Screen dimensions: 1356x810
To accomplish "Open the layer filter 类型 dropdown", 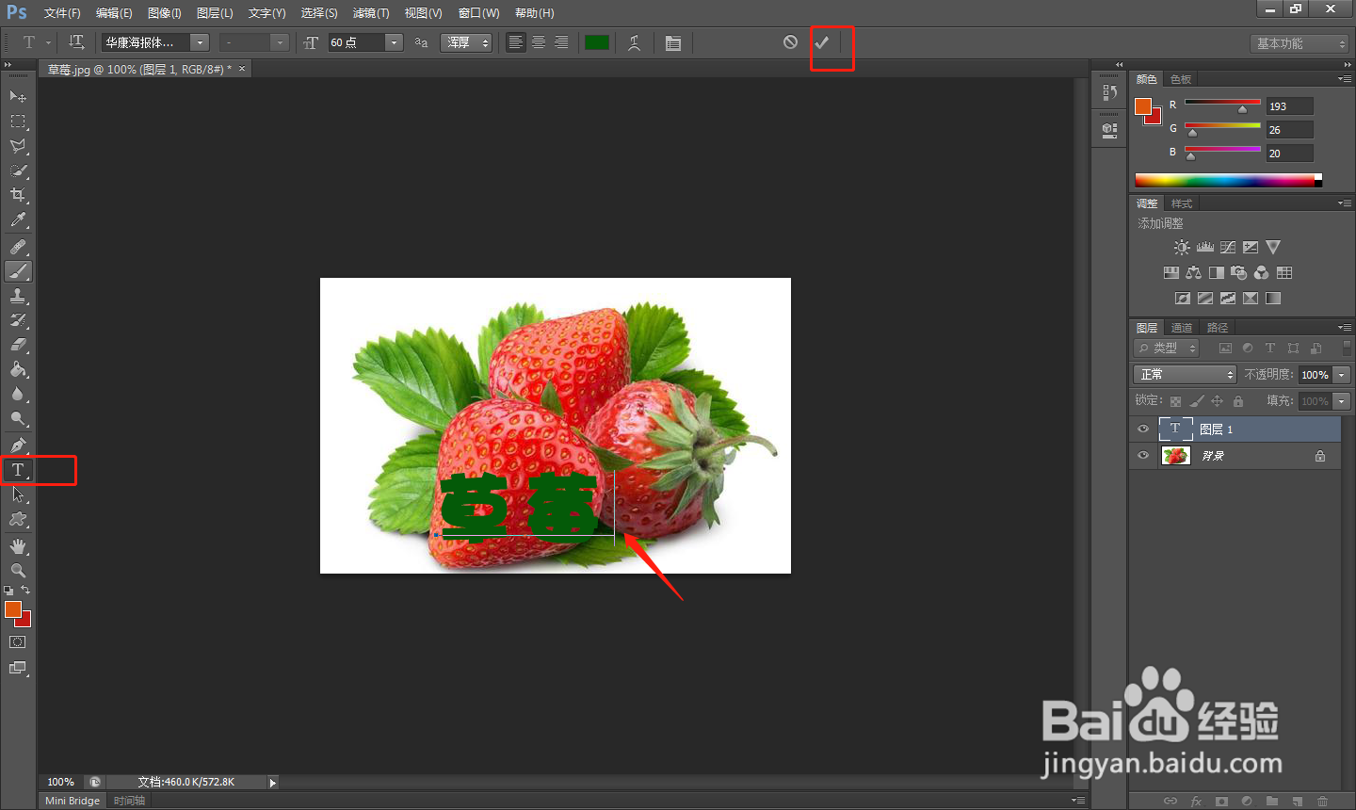I will pyautogui.click(x=1167, y=348).
